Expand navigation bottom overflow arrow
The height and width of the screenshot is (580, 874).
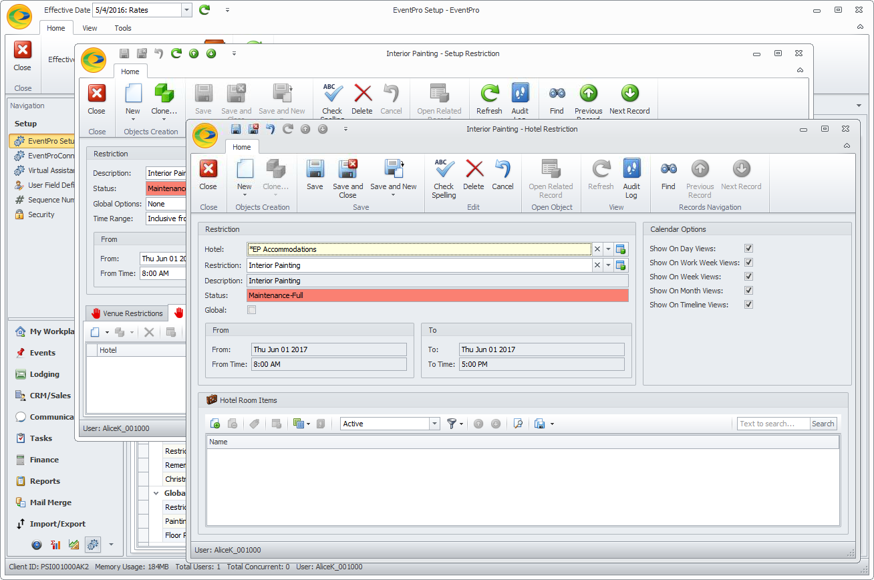coord(112,544)
